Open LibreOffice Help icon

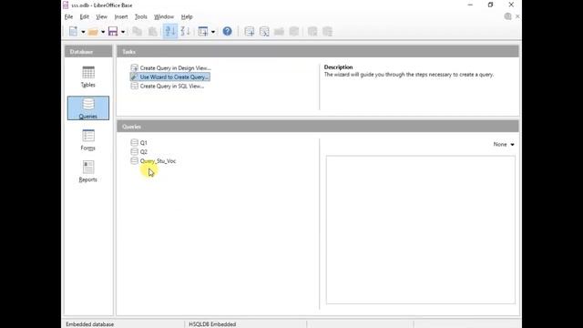click(227, 32)
